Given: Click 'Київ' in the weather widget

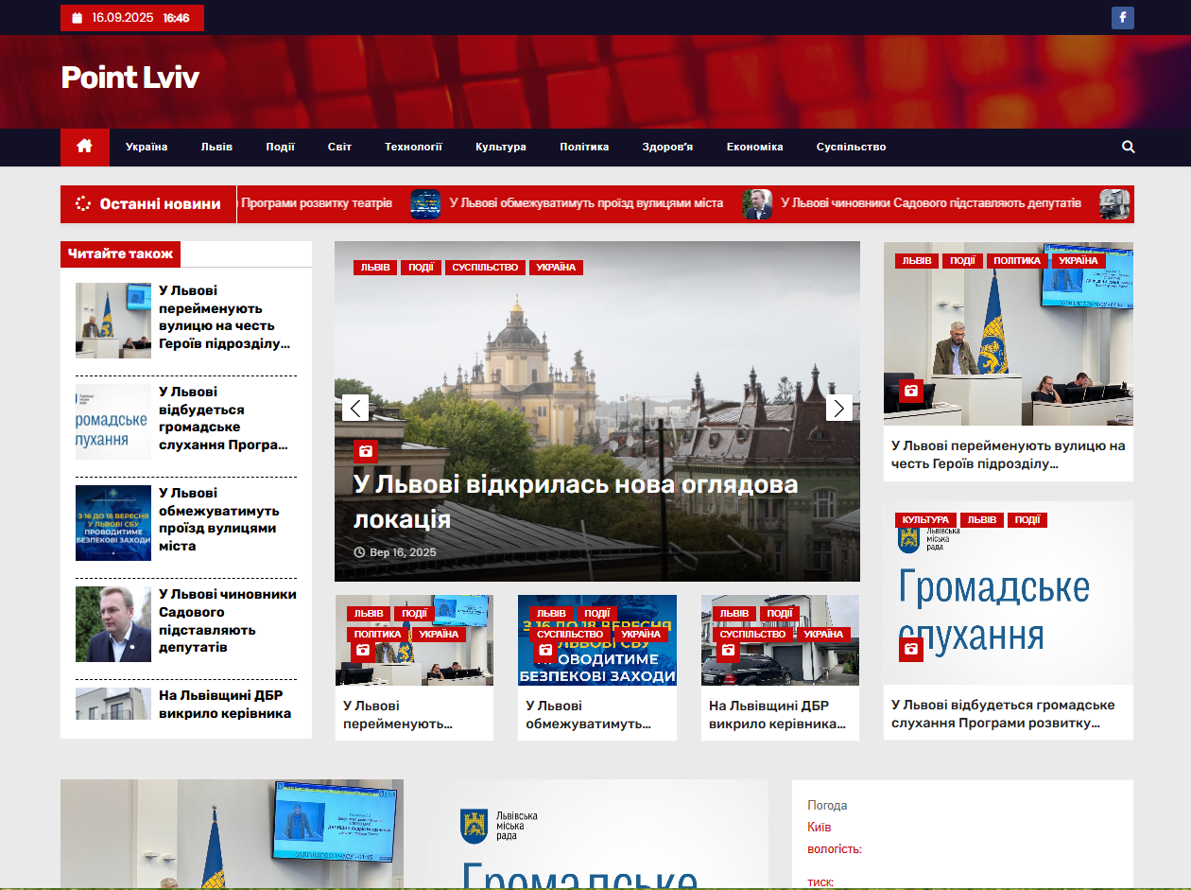Looking at the screenshot, I should [x=820, y=828].
